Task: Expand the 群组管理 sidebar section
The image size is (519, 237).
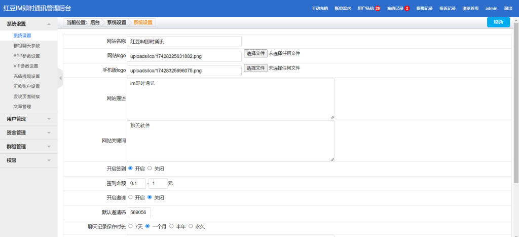Action: coord(28,146)
